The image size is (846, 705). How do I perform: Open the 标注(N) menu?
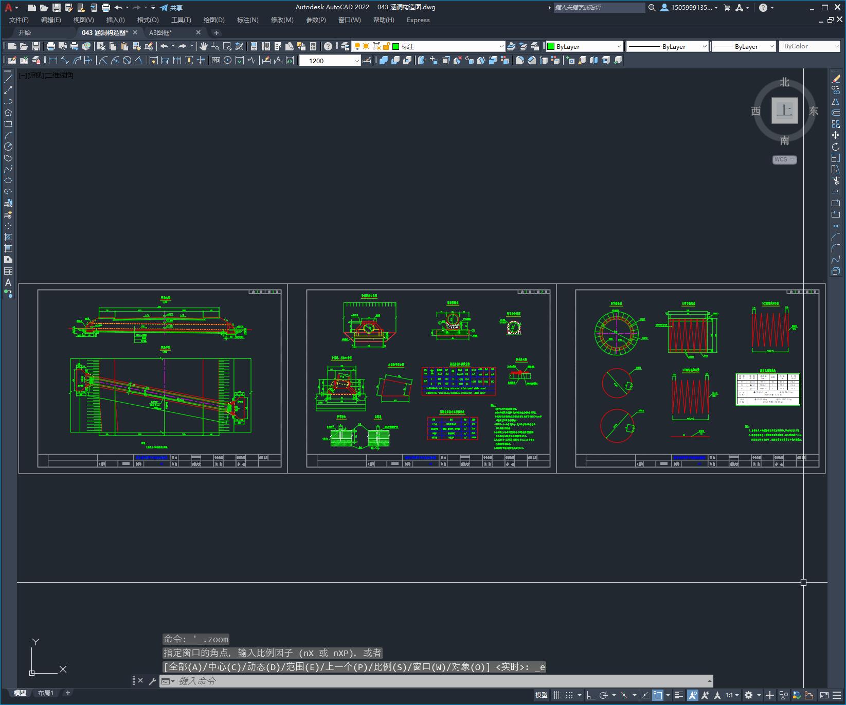(247, 20)
